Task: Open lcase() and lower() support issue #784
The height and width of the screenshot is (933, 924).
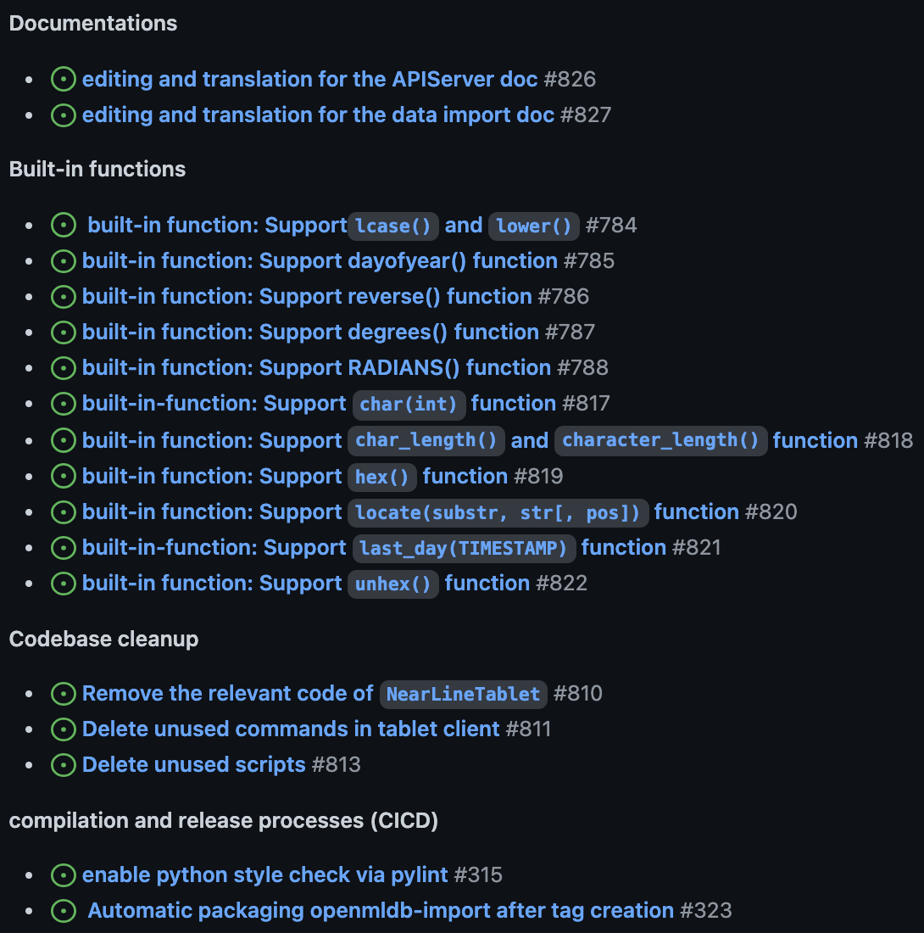Action: point(333,226)
